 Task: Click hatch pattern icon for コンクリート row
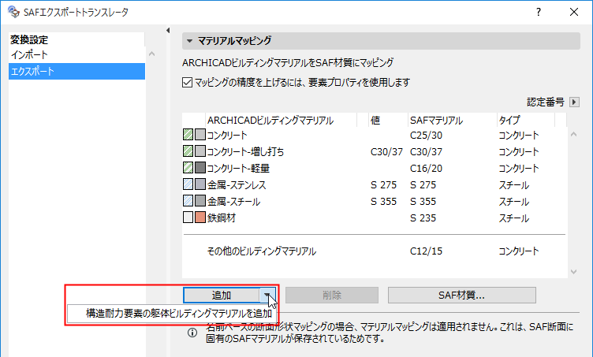(188, 135)
